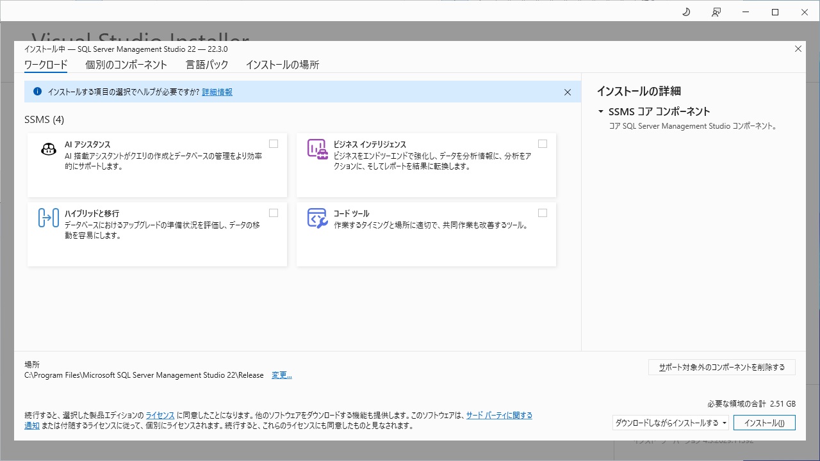820x461 pixels.
Task: Select the ハイブリッドと移行 workload icon
Action: pyautogui.click(x=48, y=218)
